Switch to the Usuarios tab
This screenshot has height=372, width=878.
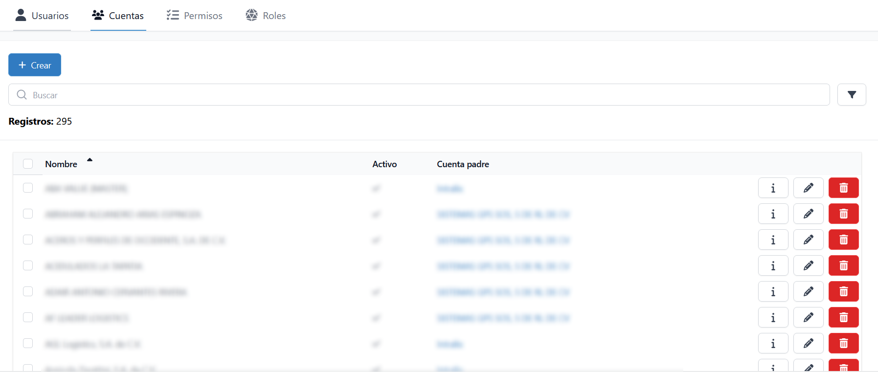coord(42,16)
